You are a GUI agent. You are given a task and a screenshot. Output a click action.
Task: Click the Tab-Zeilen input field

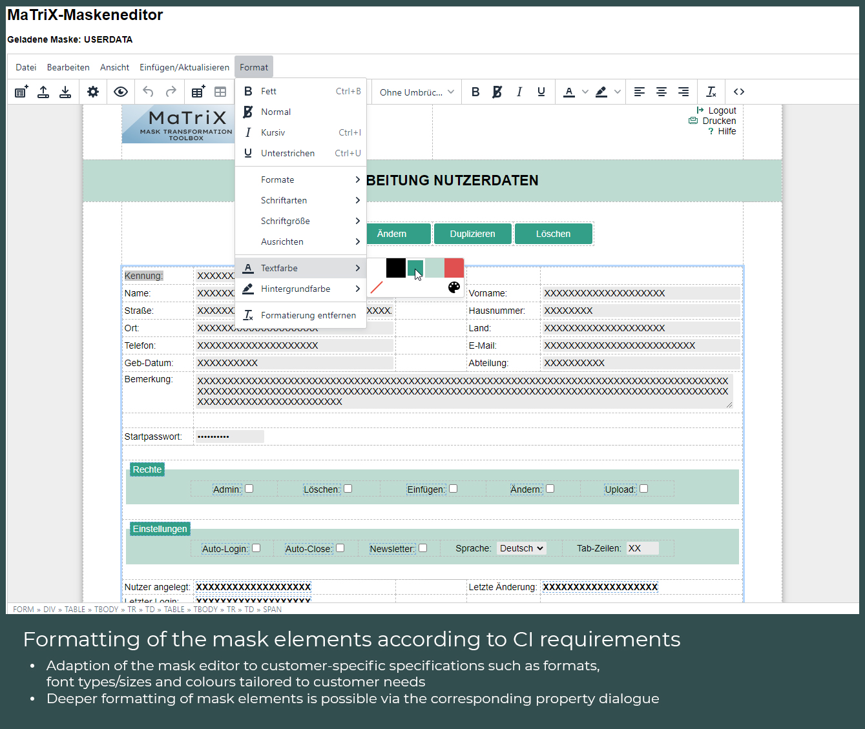(x=642, y=548)
